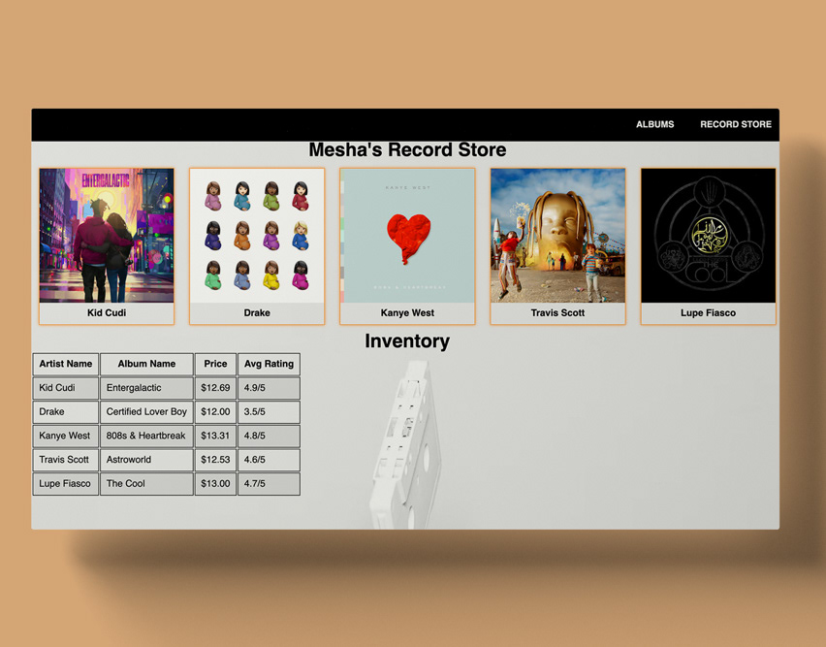826x647 pixels.
Task: Click the Album Name column header
Action: click(146, 364)
